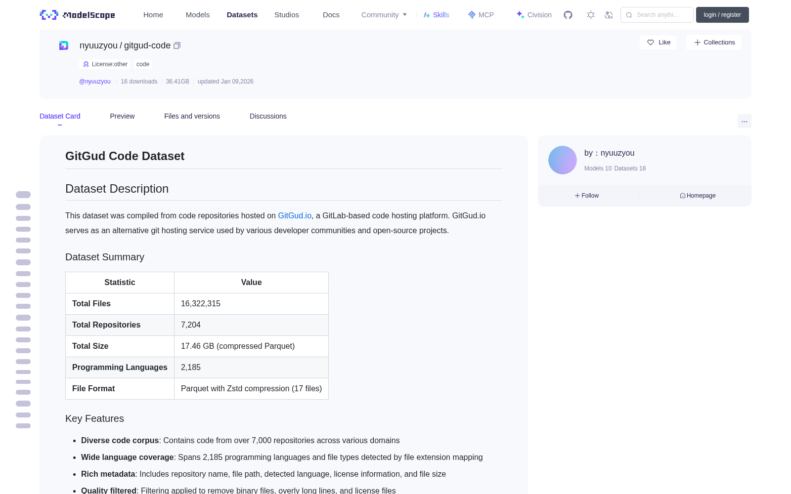Click the 16 downloads text

139,82
